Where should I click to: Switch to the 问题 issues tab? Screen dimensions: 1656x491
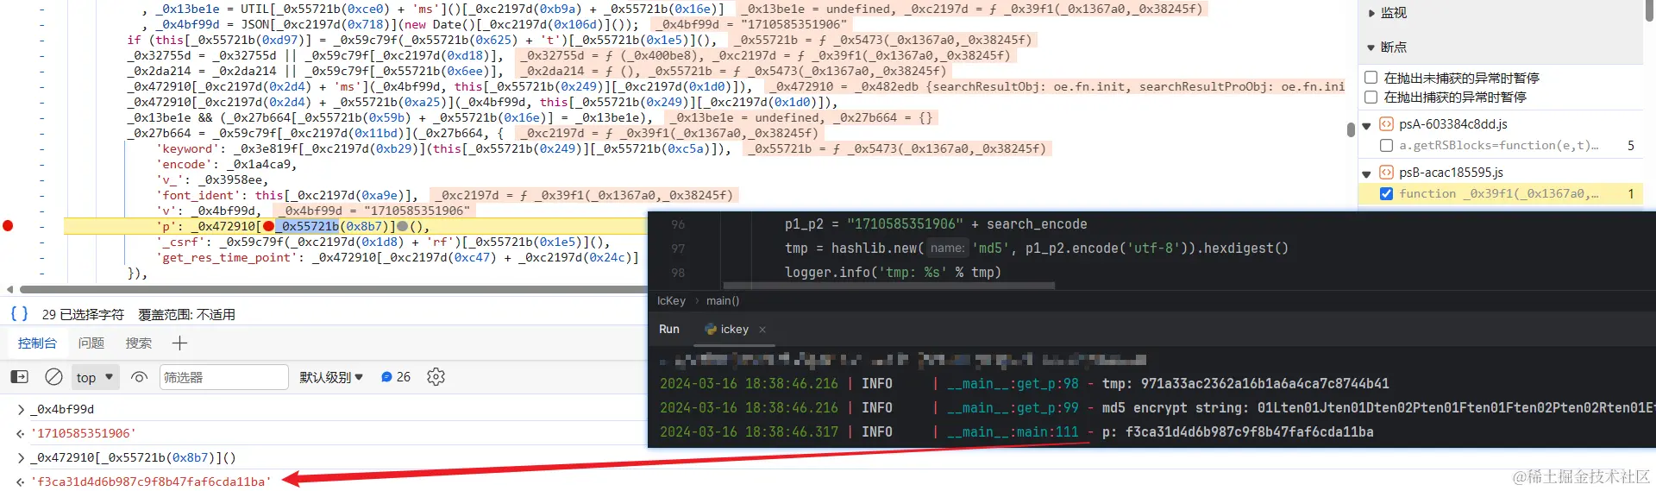point(91,343)
